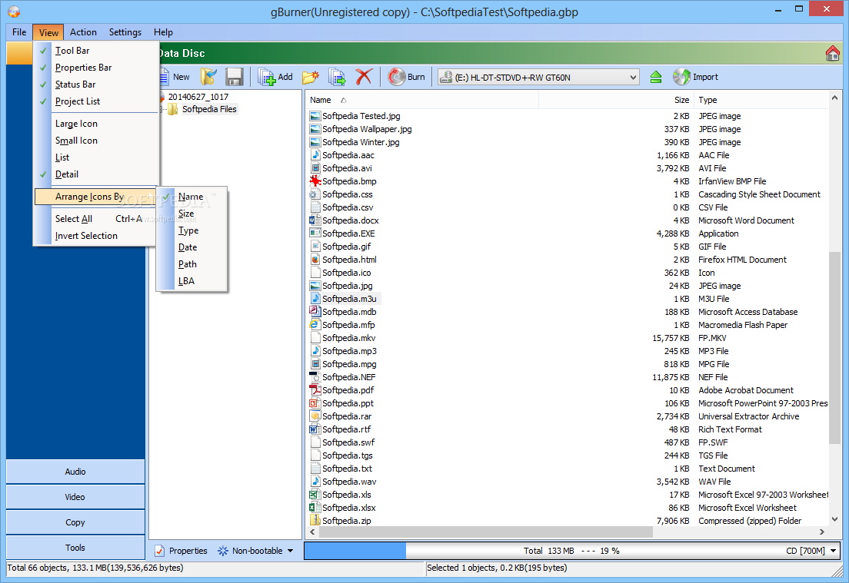Screen dimensions: 849x583
Task: Click the Softpedia.html Firefox icon
Action: [x=315, y=260]
